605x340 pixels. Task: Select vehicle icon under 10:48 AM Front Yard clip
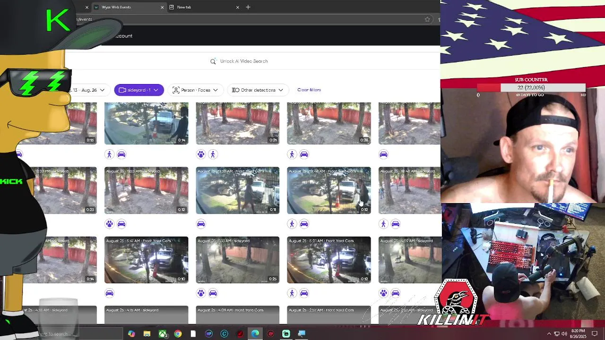coord(304,224)
